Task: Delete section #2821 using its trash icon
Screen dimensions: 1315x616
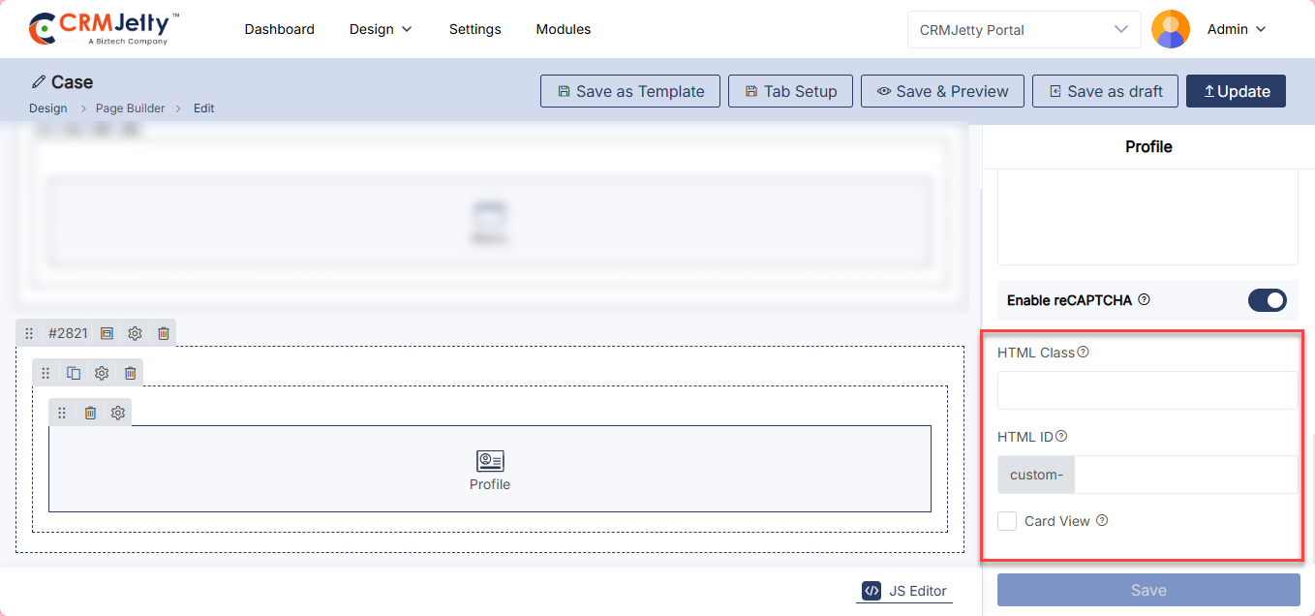Action: (x=164, y=333)
